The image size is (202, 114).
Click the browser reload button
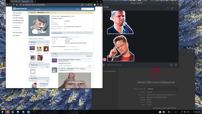pos(14,5)
